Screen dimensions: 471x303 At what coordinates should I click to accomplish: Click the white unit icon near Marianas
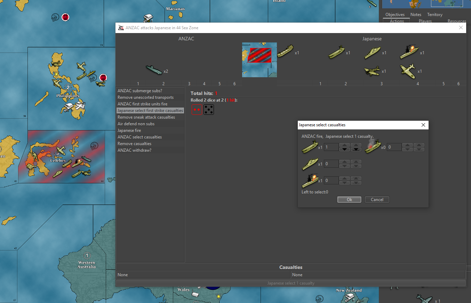click(149, 17)
